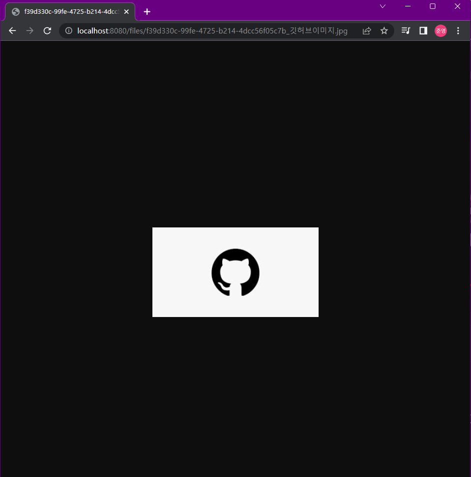The image size is (471, 477).
Task: Expand the tab search dropdown
Action: tap(383, 6)
